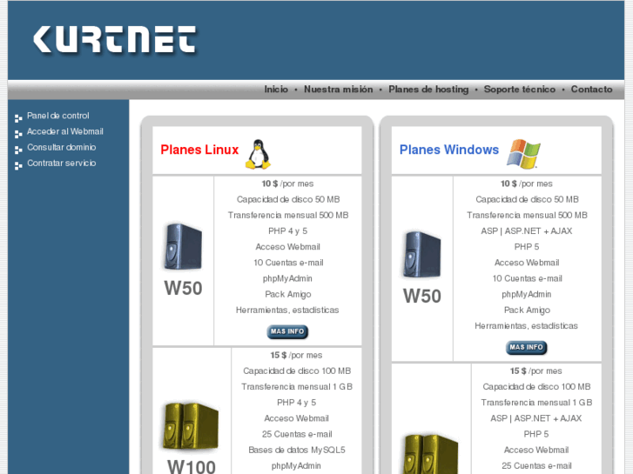
Task: Click the Linux W100 gold servers image
Action: coord(191,426)
